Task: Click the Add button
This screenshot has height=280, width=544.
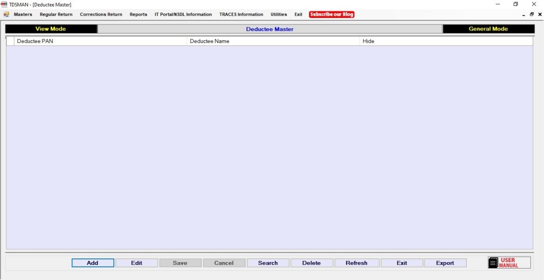Action: [92, 263]
